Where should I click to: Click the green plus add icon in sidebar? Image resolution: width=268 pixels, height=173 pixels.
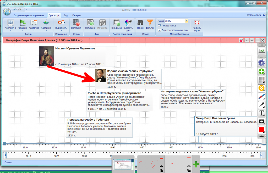(x=261, y=71)
